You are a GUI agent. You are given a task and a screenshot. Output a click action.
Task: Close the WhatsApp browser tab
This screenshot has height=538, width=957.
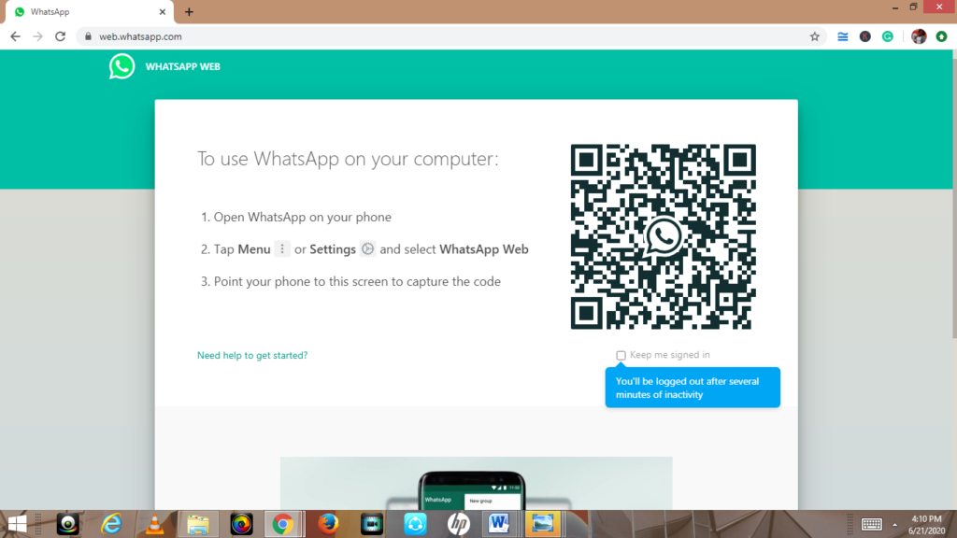coord(163,11)
